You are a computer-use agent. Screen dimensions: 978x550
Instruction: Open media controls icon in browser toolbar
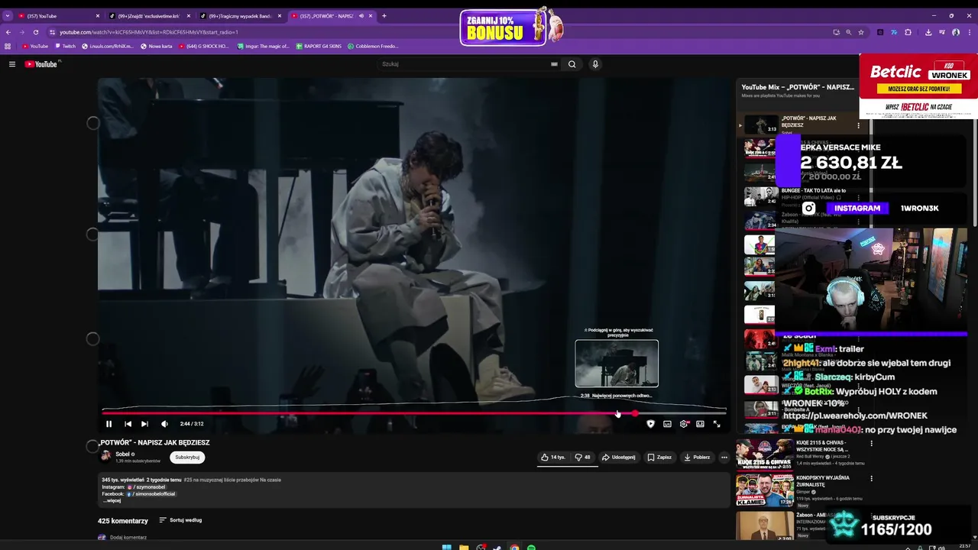click(x=942, y=32)
